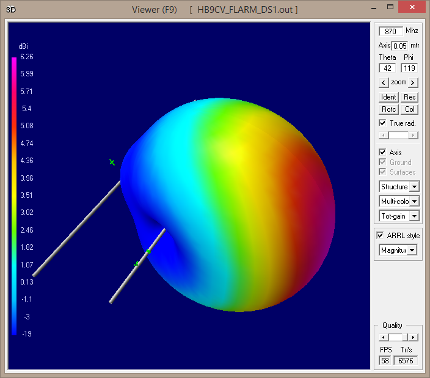
Task: Uncheck the True rad. checkbox
Action: (382, 123)
